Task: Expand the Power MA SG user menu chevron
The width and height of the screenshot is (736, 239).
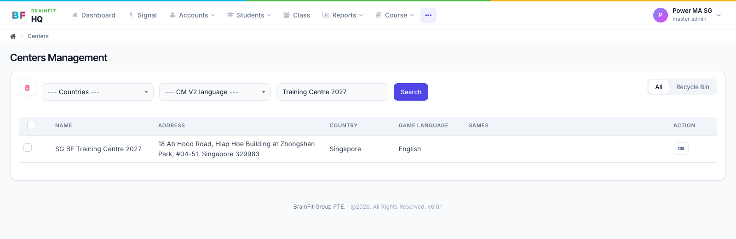Action: pos(719,15)
